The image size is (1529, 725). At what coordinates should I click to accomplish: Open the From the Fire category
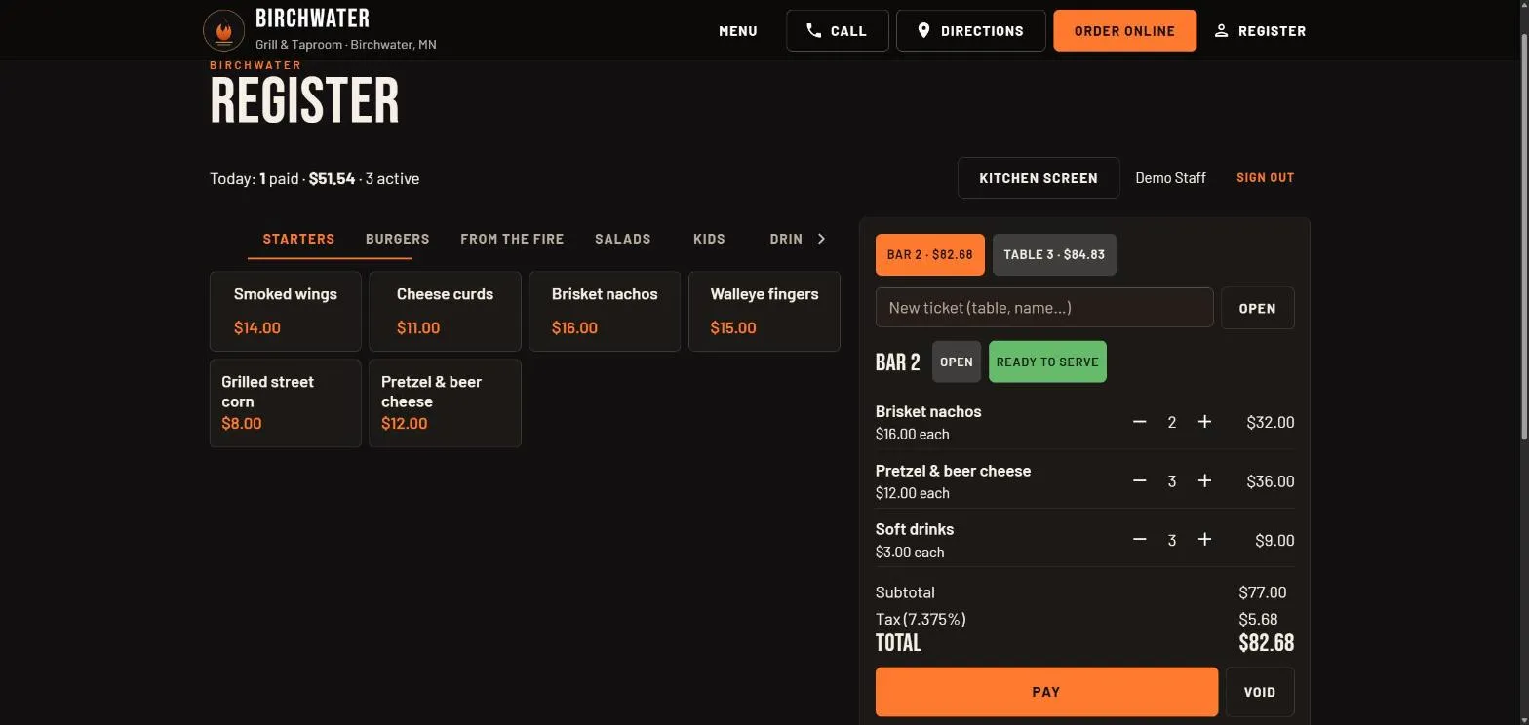(x=512, y=239)
